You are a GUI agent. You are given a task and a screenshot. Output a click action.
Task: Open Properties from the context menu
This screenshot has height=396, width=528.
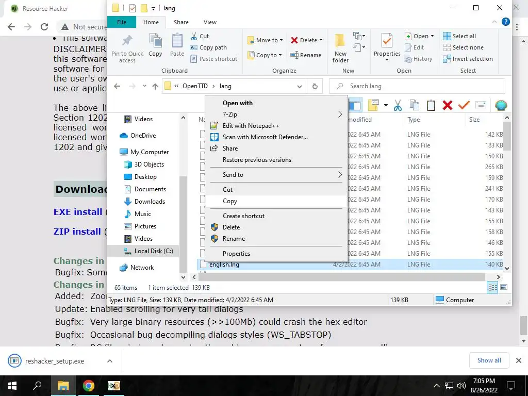[x=276, y=254]
